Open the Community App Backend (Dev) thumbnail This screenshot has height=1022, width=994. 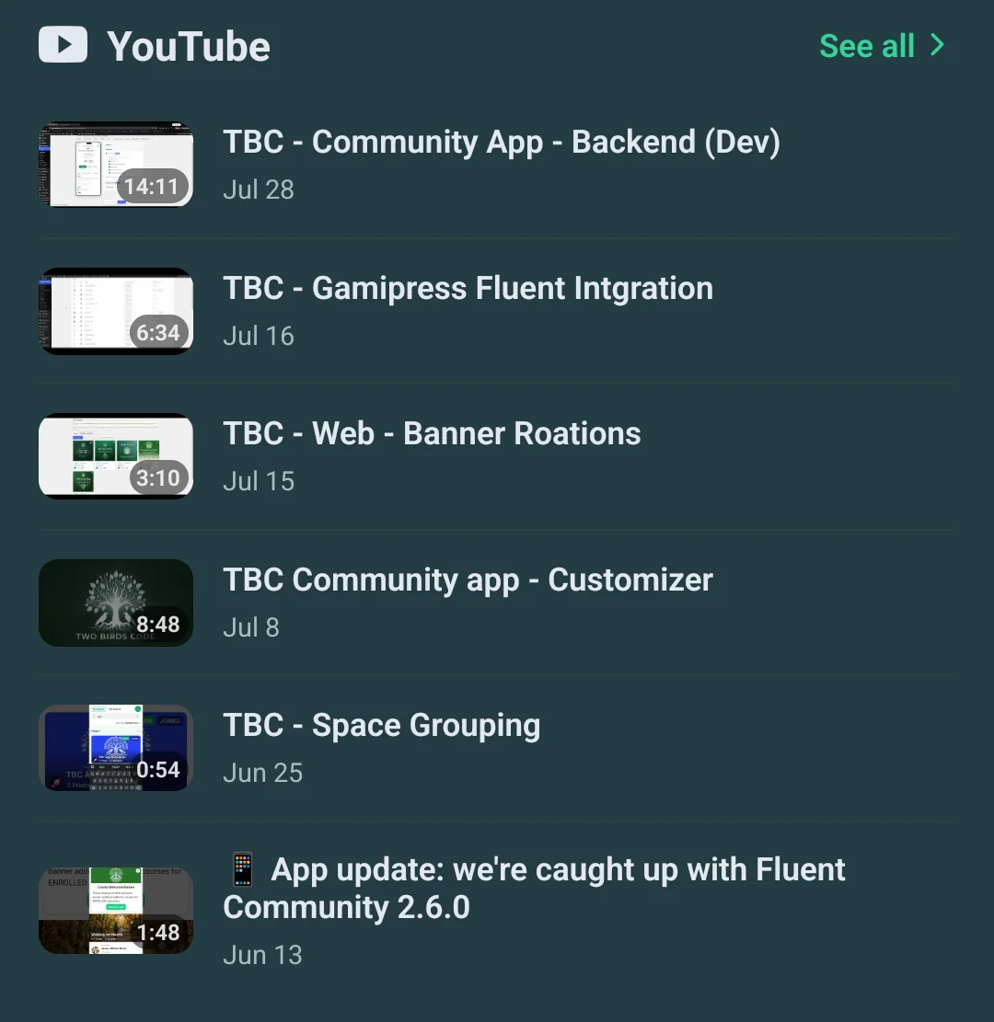tap(116, 165)
